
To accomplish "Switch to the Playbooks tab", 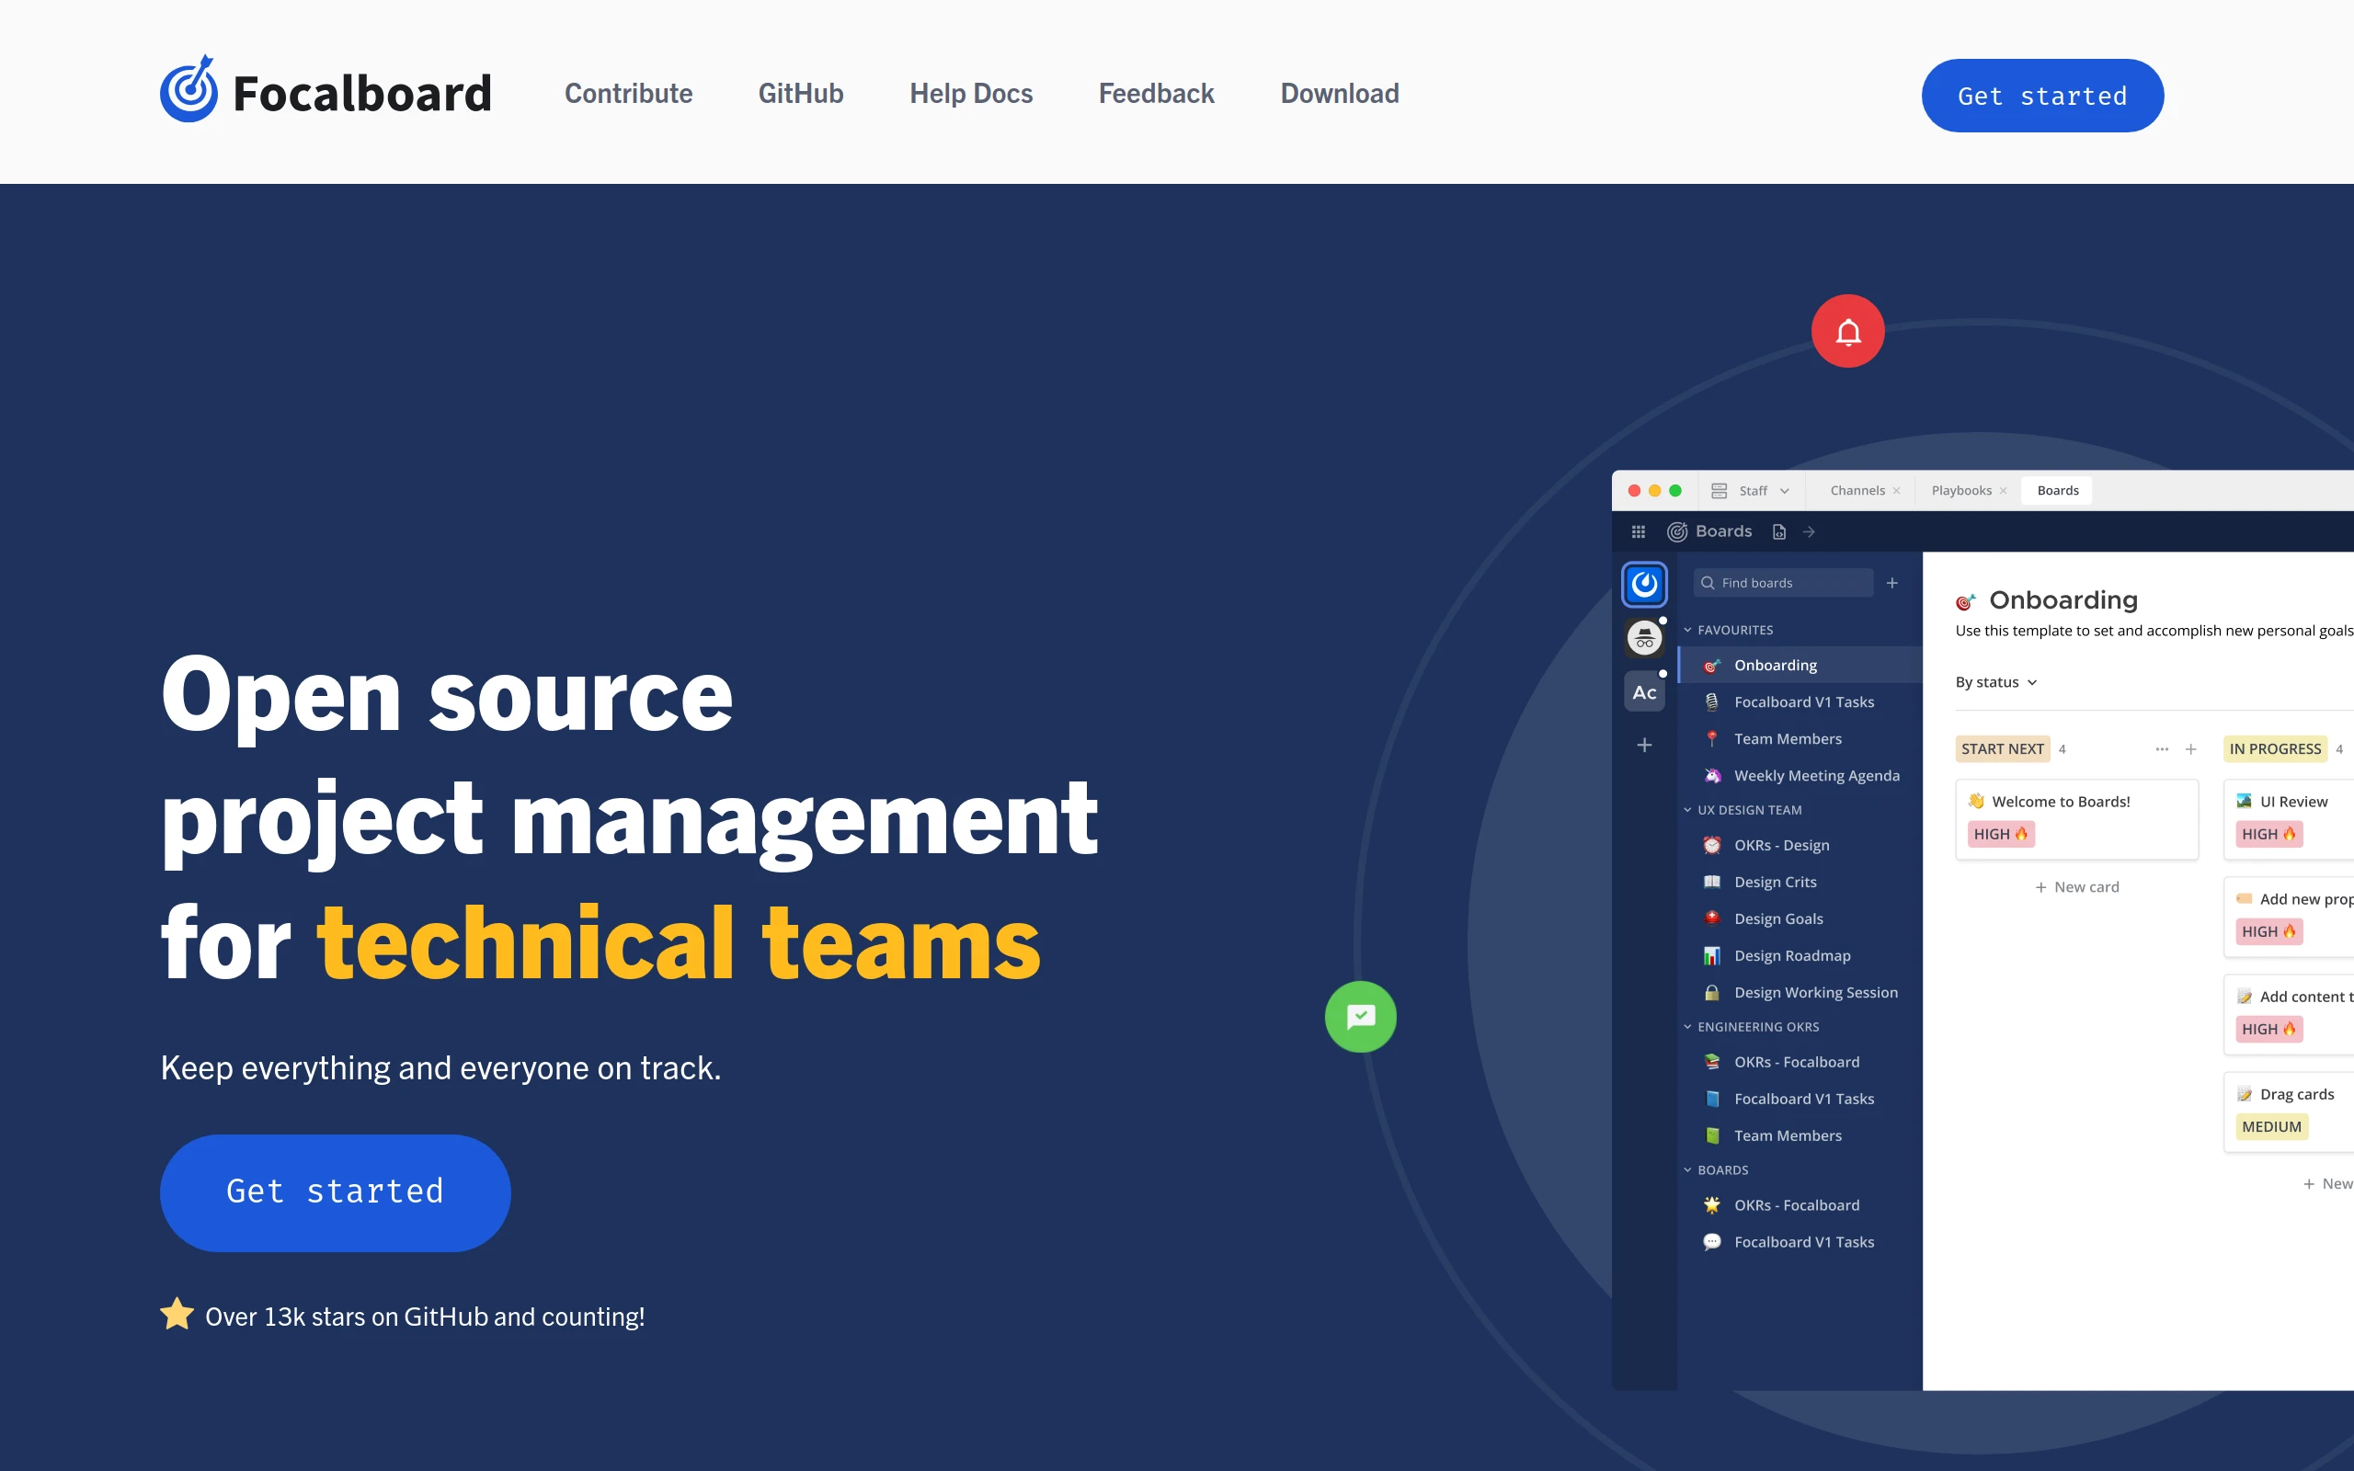I will click(x=1960, y=490).
